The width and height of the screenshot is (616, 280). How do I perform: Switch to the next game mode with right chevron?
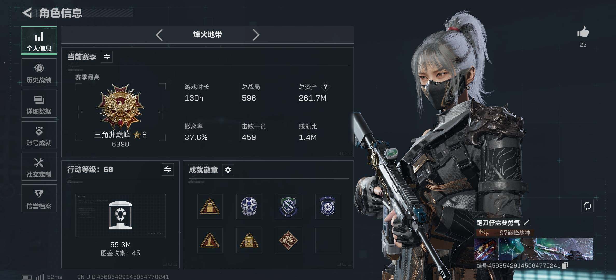pos(256,35)
